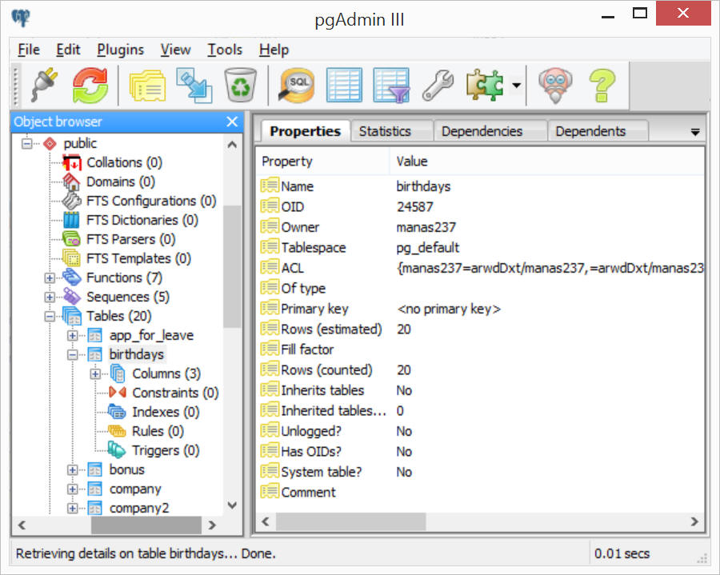Screen dimensions: 720x575
Task: Collapse the Tables (20) node
Action: pyautogui.click(x=50, y=317)
